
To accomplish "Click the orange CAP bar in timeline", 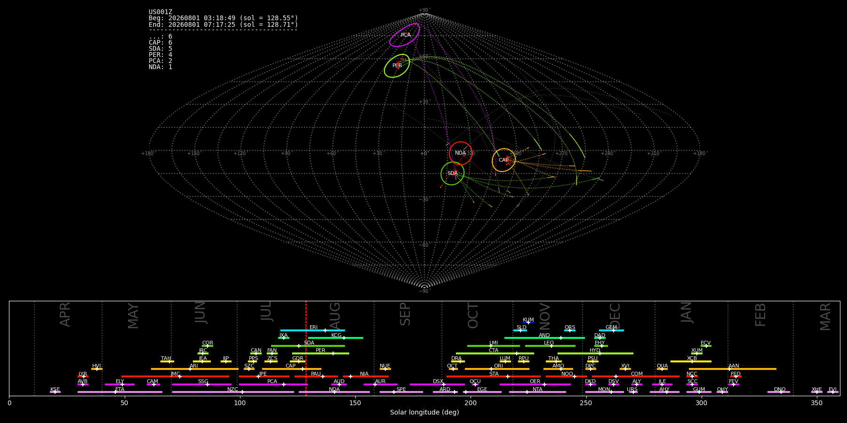I will coord(292,369).
